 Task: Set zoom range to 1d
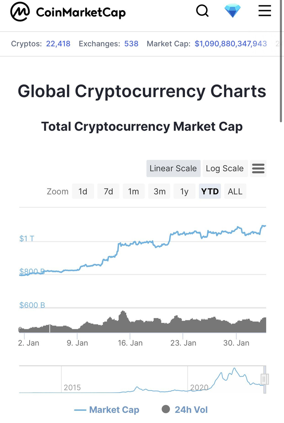pos(83,191)
